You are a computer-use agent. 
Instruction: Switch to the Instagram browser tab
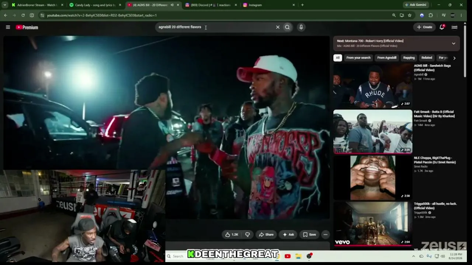269,5
